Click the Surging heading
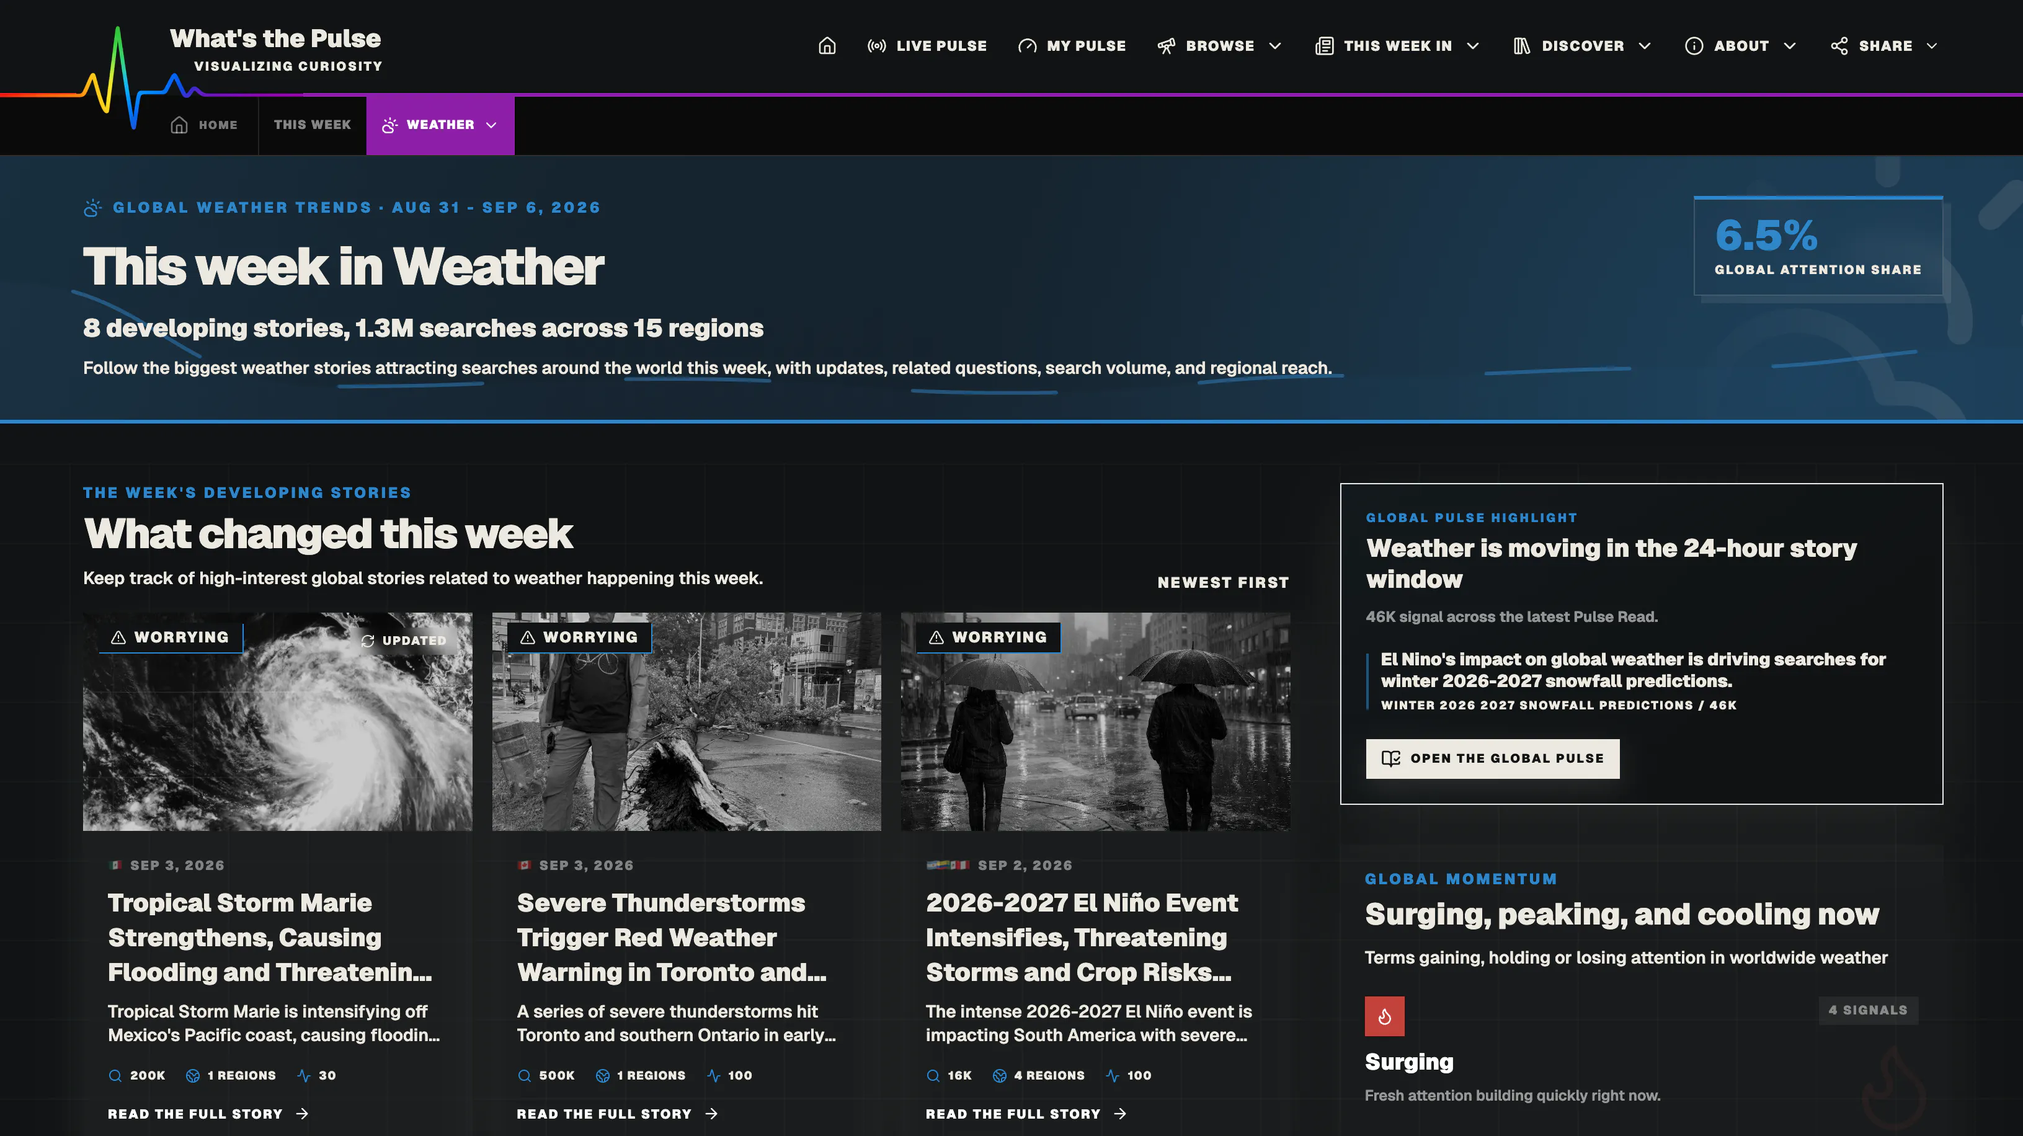This screenshot has height=1136, width=2023. (x=1409, y=1062)
